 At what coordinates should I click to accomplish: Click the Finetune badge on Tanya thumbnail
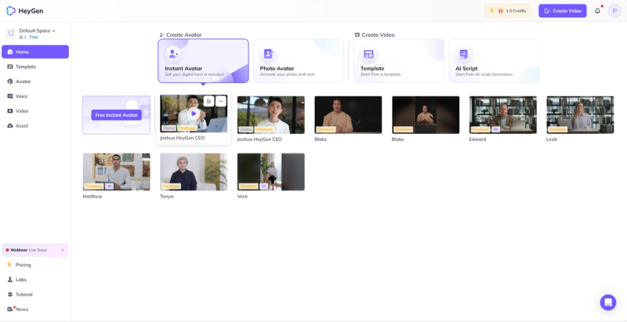(x=171, y=186)
